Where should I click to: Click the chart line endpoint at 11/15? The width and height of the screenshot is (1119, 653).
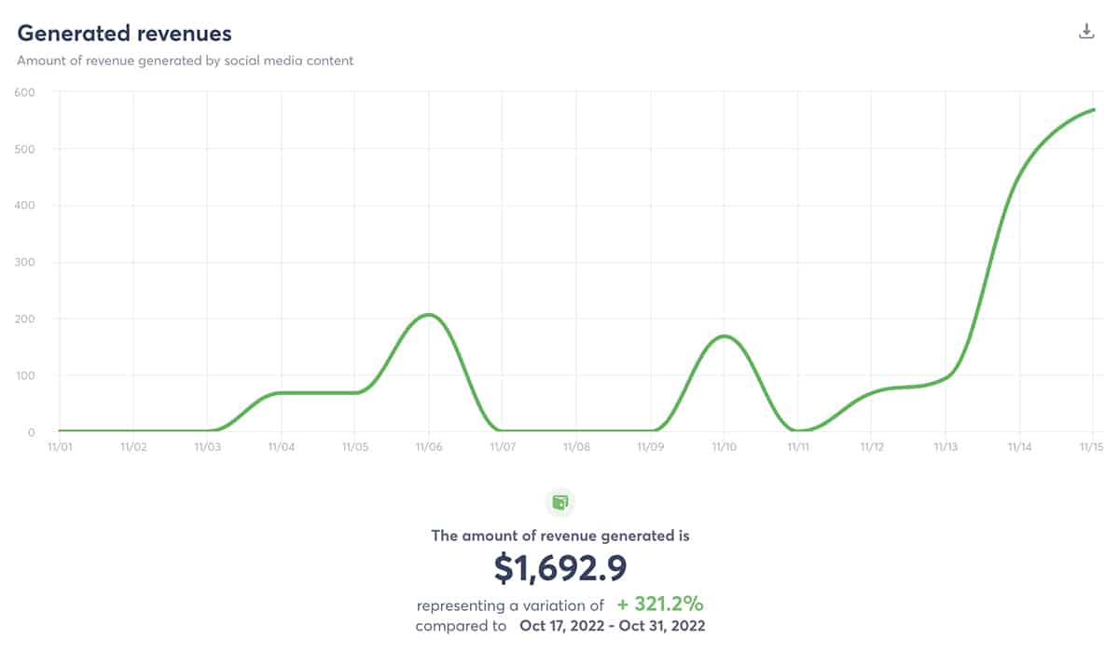(x=1093, y=110)
